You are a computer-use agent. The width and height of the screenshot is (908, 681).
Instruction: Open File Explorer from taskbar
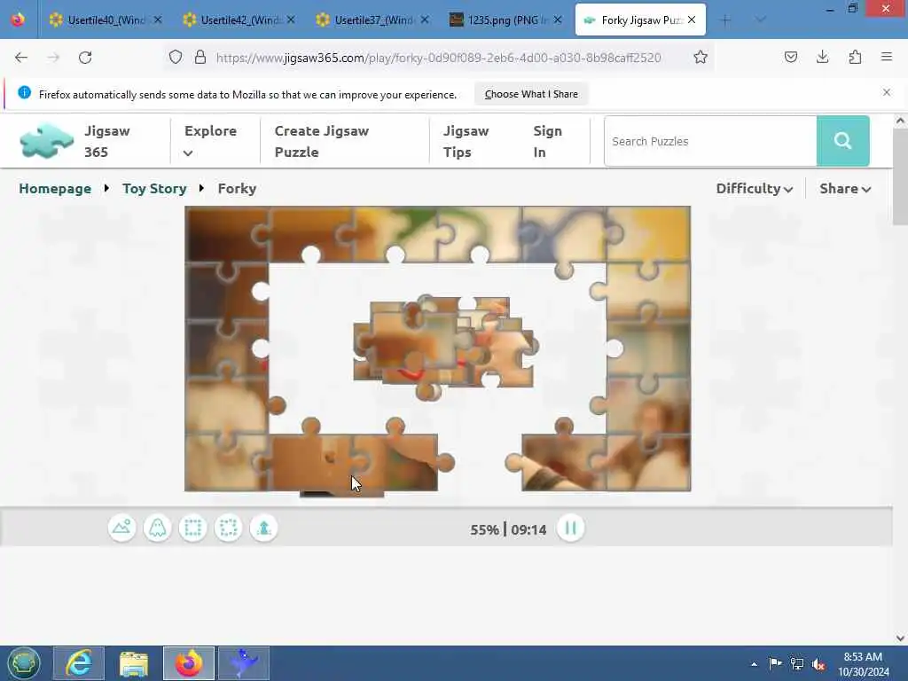click(134, 663)
